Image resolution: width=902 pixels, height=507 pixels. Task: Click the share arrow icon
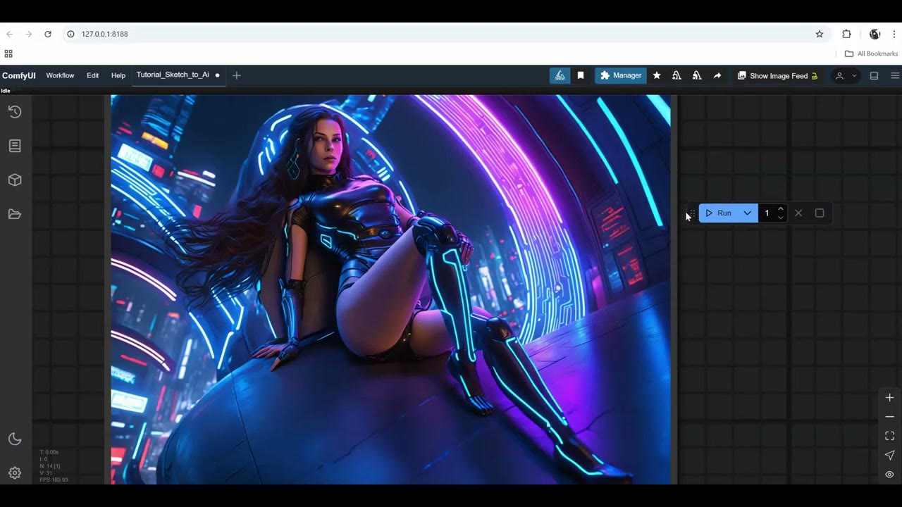pyautogui.click(x=717, y=75)
